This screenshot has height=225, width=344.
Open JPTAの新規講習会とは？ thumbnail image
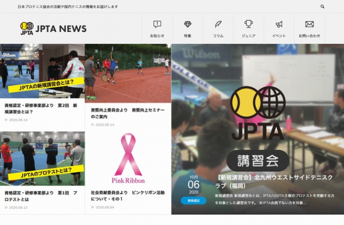point(42,71)
